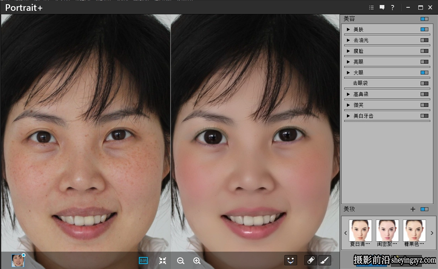Toggle the master 美容 switch
The width and height of the screenshot is (438, 269).
(424, 19)
